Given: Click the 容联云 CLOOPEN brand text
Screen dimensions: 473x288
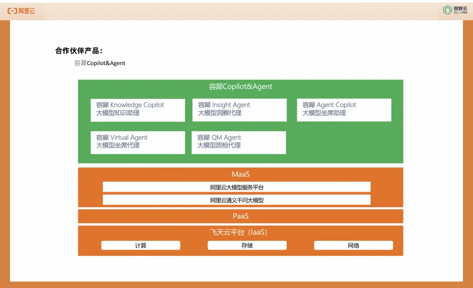Looking at the screenshot, I should pyautogui.click(x=460, y=10).
